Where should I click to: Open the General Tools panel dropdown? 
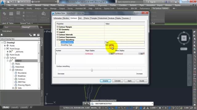pyautogui.click(x=26, y=23)
